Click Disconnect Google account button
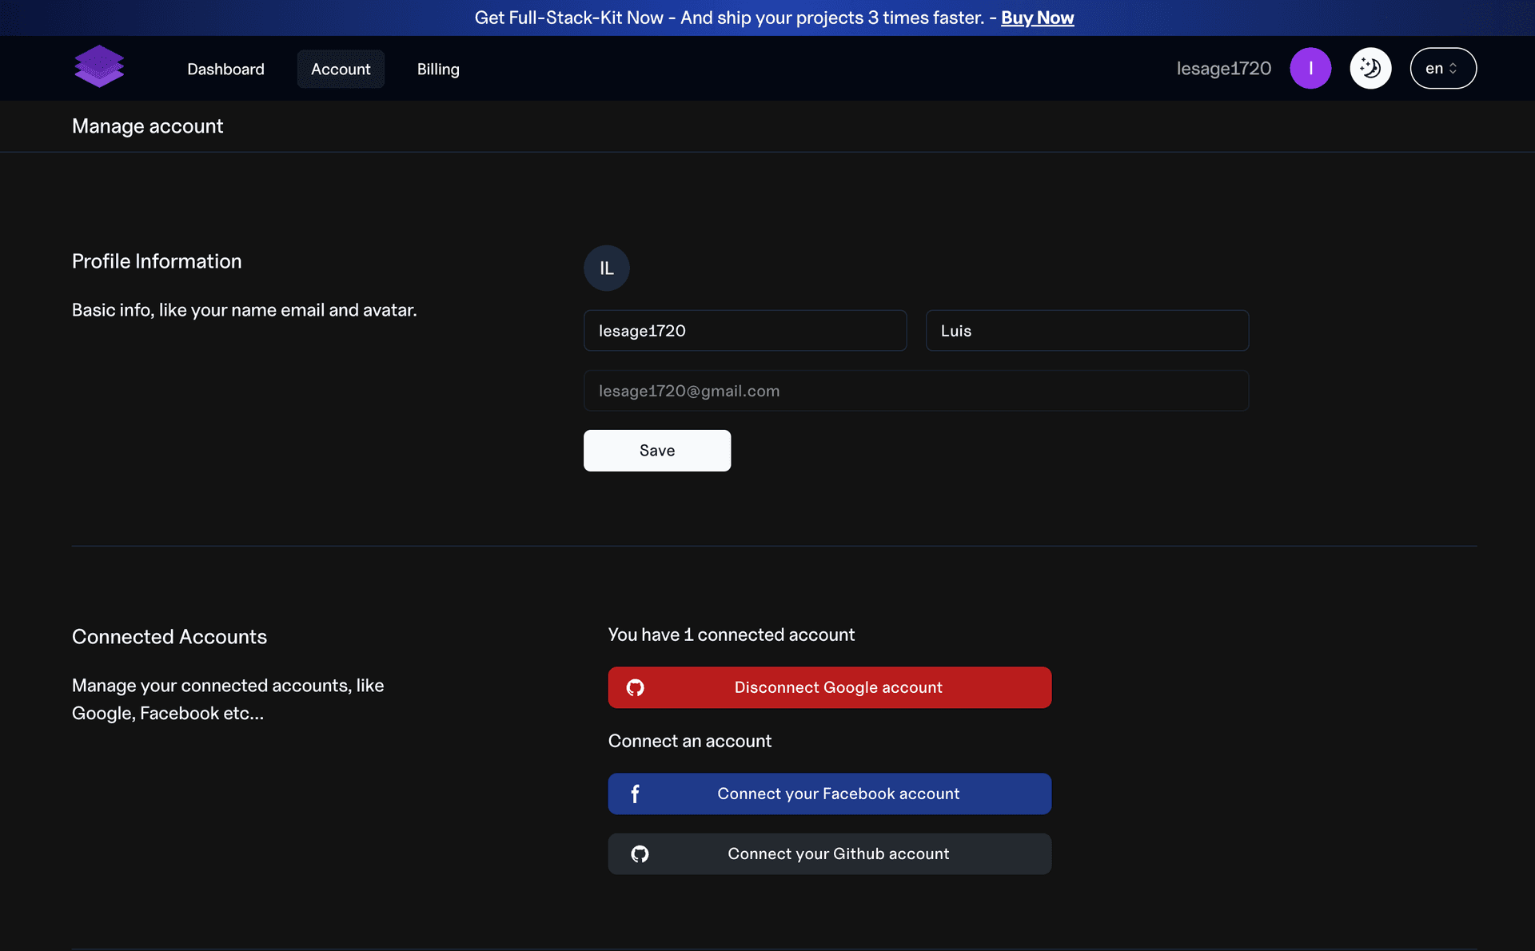The image size is (1535, 951). coord(830,687)
